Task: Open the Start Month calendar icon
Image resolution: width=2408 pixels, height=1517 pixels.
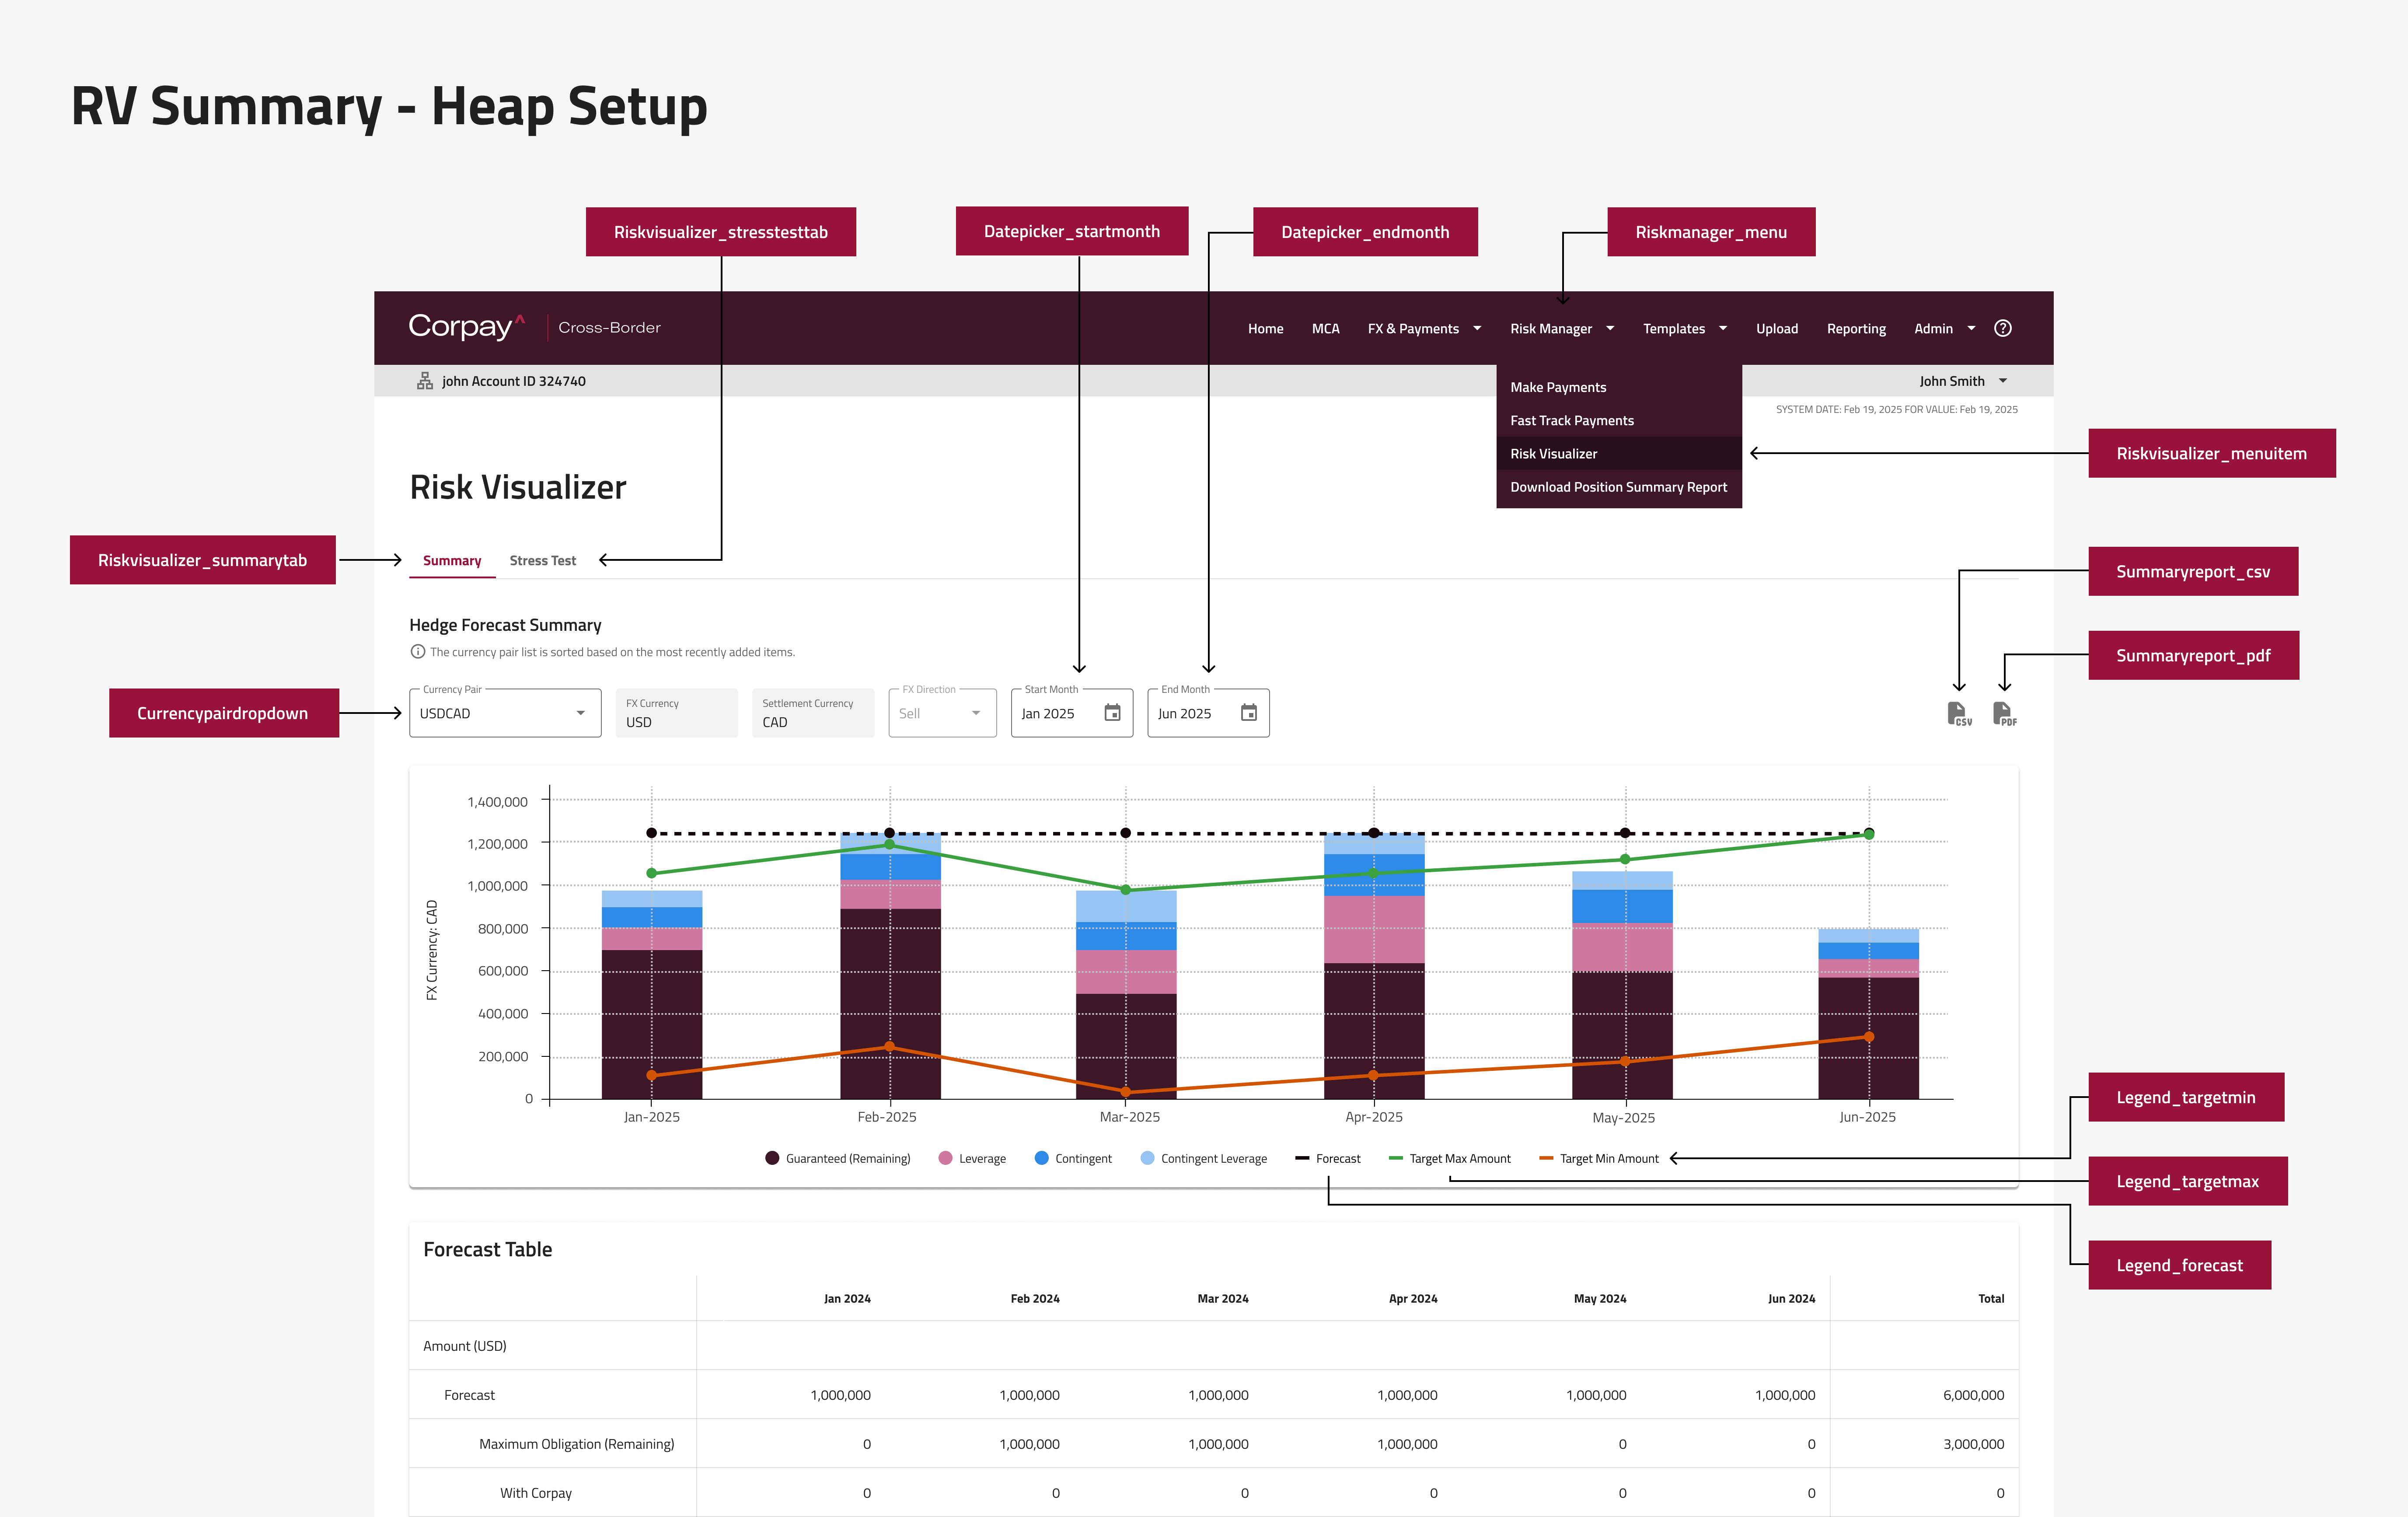Action: (x=1112, y=713)
